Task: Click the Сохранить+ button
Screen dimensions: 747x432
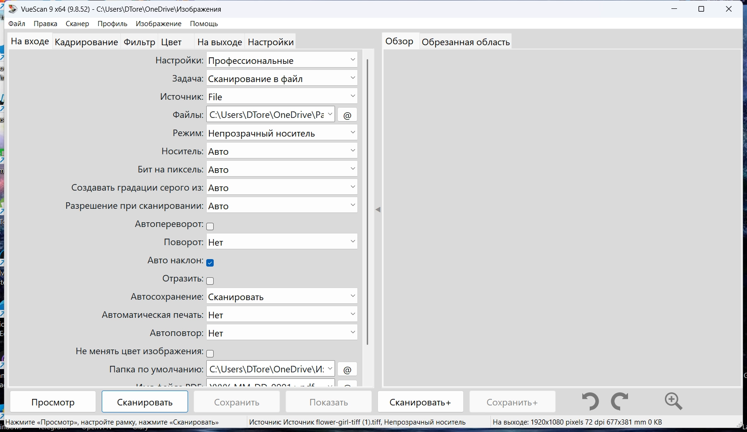Action: click(x=512, y=402)
